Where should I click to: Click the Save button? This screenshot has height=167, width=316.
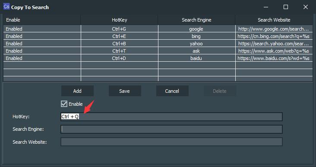[x=125, y=91]
